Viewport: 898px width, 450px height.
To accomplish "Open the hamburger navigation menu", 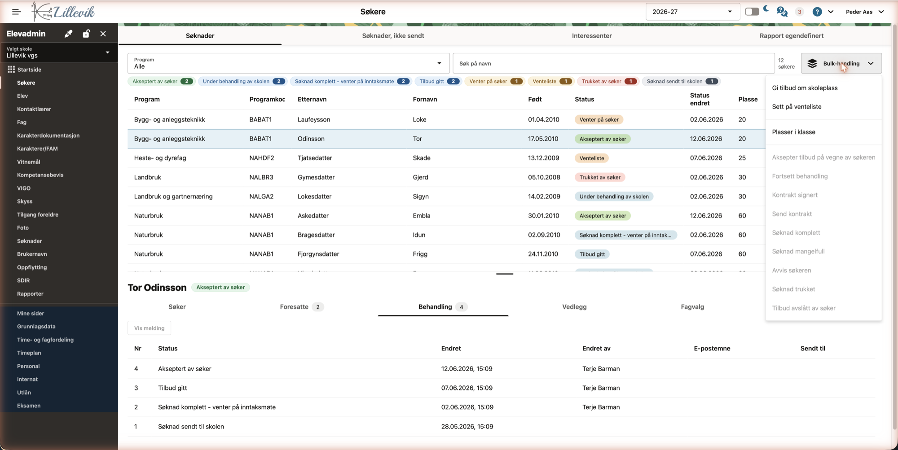I will (16, 12).
